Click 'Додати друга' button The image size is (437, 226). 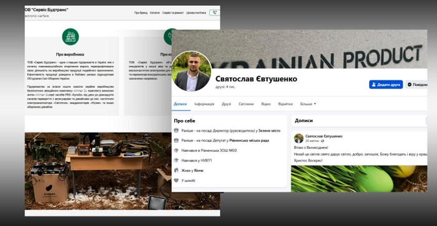386,85
